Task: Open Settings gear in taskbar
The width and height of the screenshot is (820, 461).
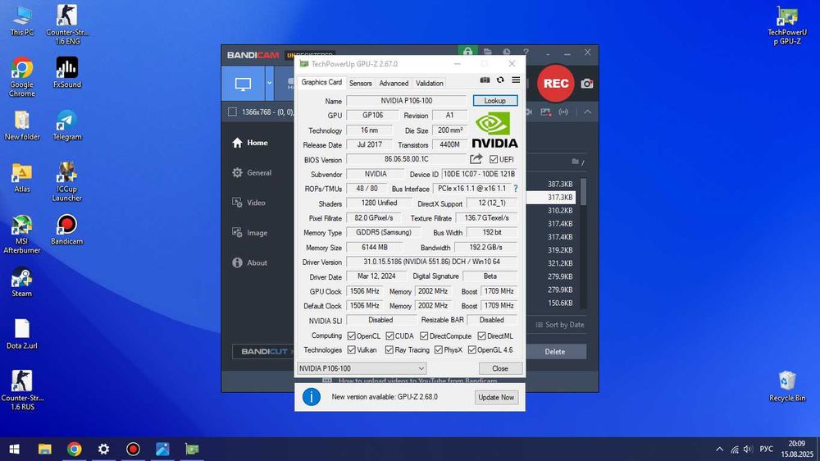Action: pos(103,449)
